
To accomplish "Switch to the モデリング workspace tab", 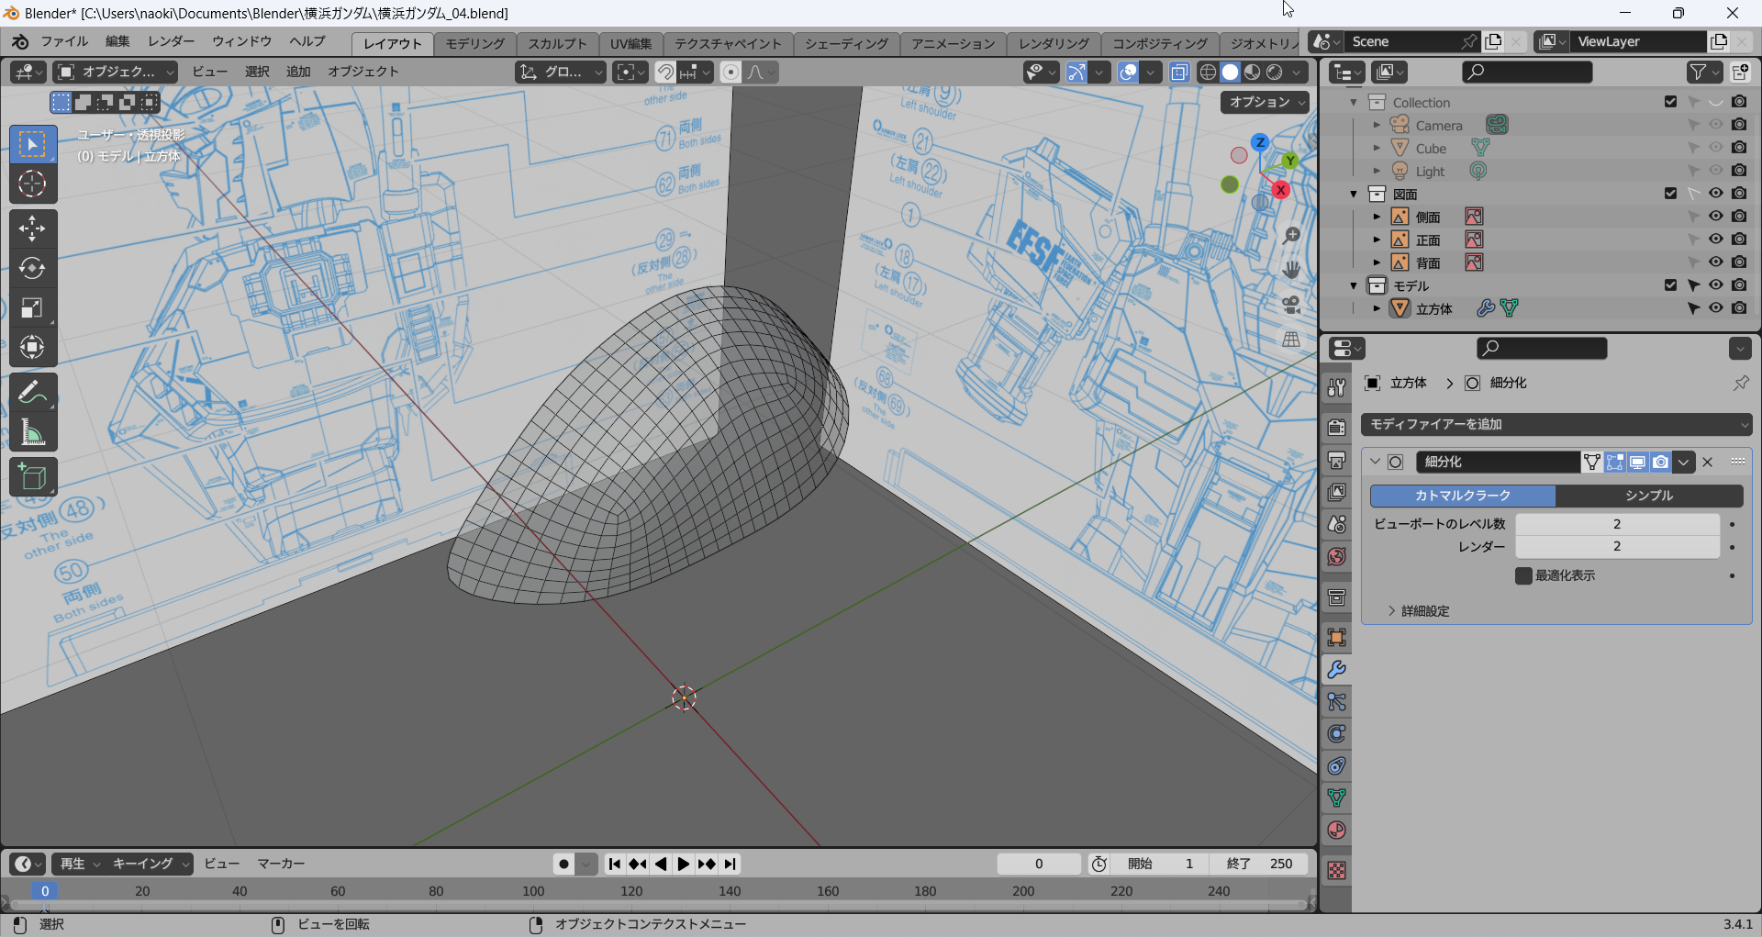I will [x=474, y=43].
